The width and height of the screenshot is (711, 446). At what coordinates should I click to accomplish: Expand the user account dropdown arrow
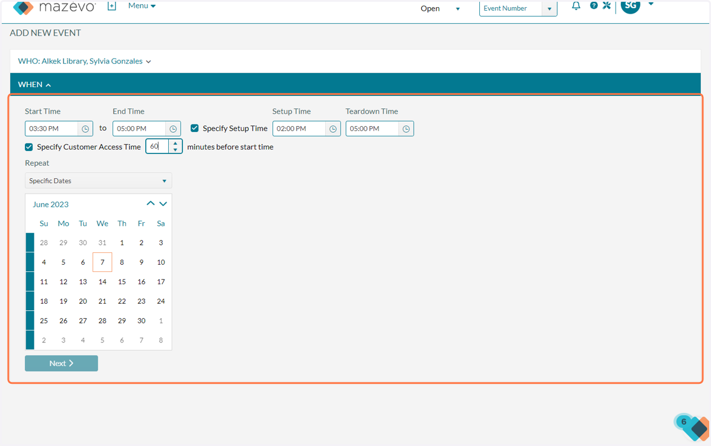[651, 4]
